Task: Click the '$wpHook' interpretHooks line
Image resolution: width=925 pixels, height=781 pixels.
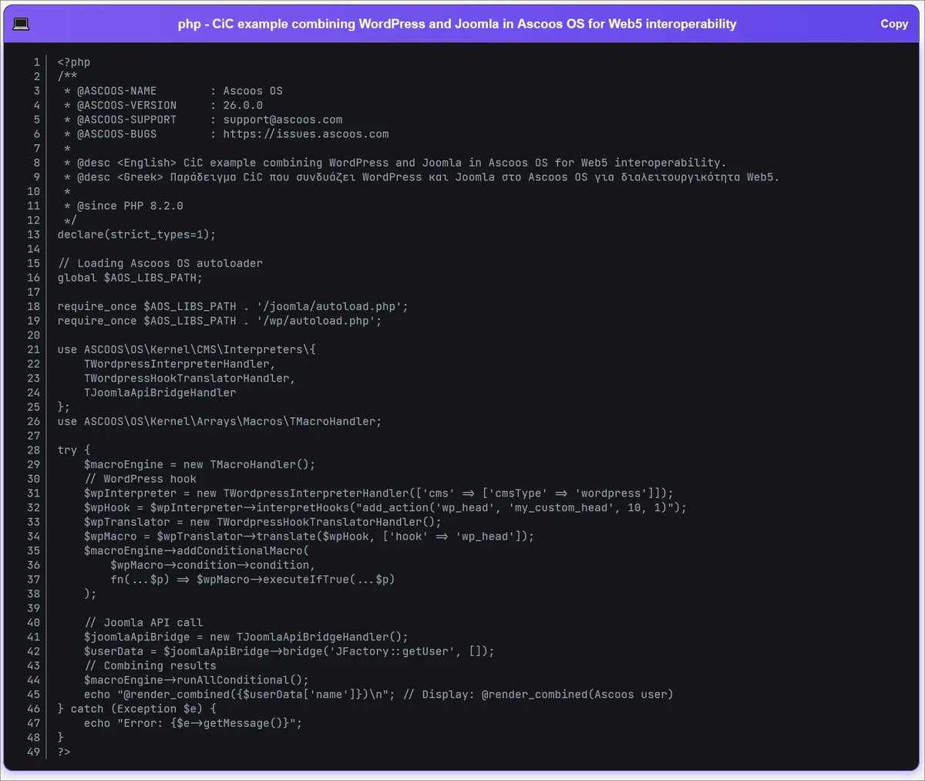Action: pyautogui.click(x=385, y=508)
